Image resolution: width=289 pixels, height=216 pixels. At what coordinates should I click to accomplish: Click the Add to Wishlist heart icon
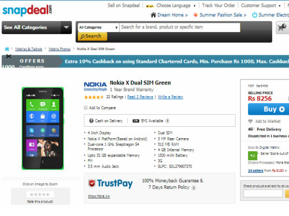[250, 121]
